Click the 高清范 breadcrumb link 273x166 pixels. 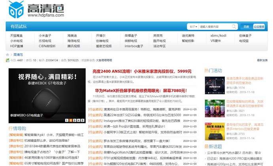(18, 55)
